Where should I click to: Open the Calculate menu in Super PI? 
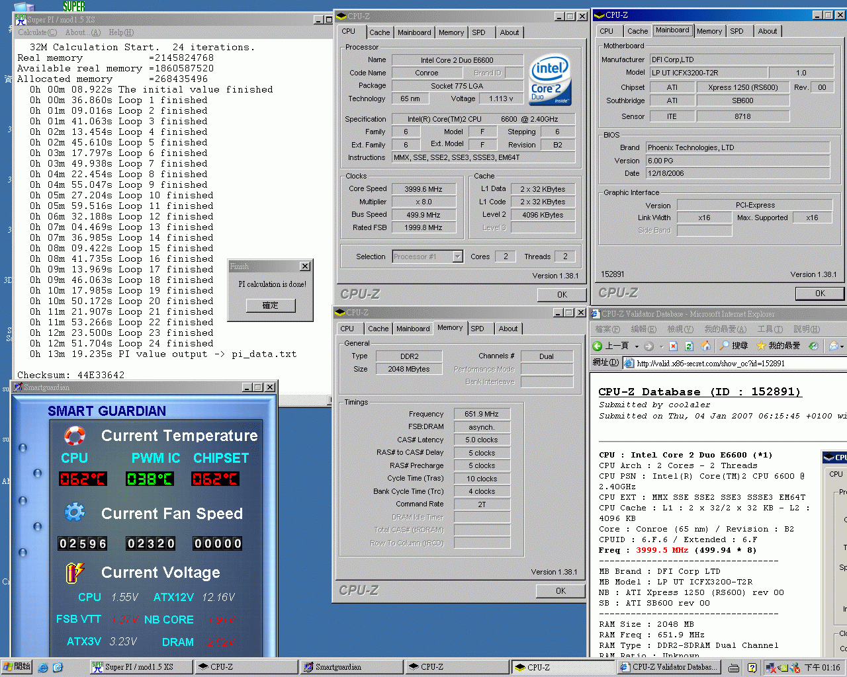[x=37, y=32]
